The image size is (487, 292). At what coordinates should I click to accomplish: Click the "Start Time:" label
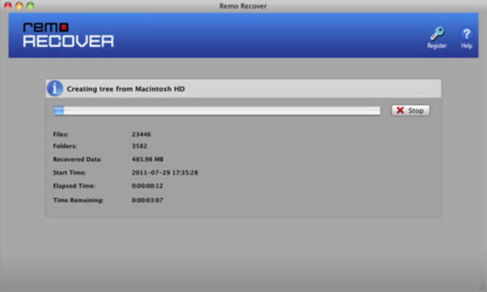pos(69,173)
